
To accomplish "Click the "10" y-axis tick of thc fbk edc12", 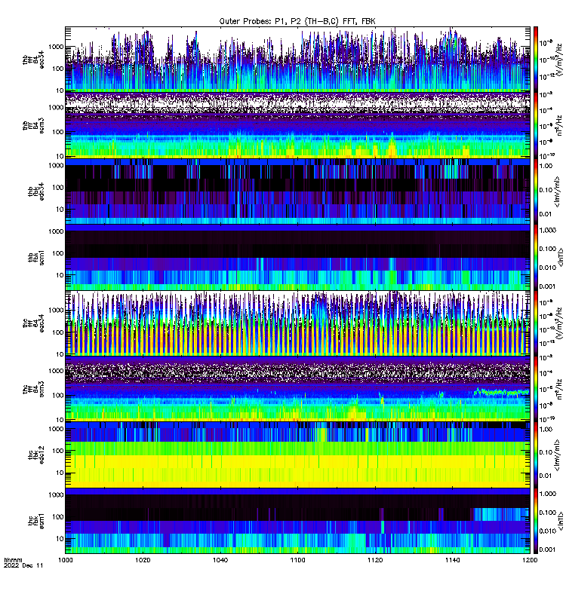I will pyautogui.click(x=60, y=473).
